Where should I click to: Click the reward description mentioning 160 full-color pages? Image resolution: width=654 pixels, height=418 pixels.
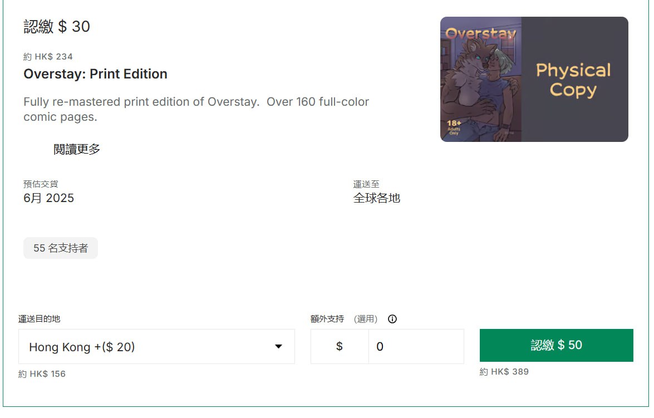(196, 109)
